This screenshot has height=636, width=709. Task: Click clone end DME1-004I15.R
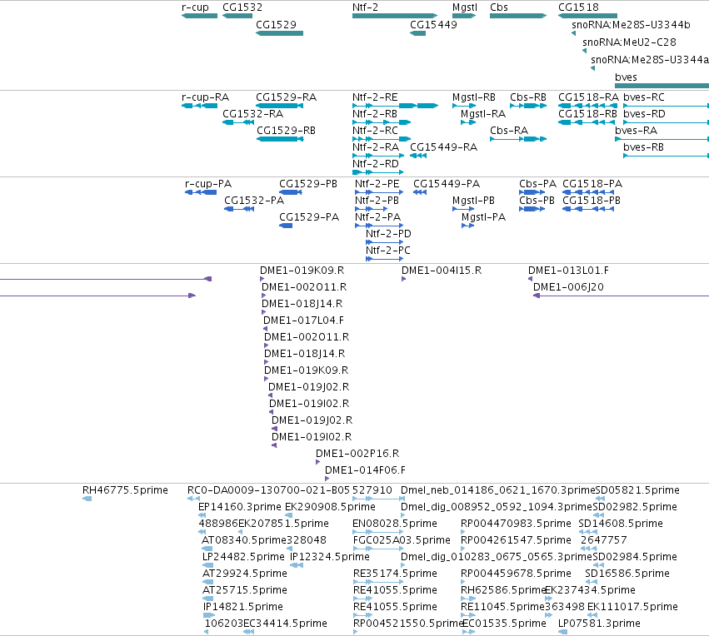442,270
